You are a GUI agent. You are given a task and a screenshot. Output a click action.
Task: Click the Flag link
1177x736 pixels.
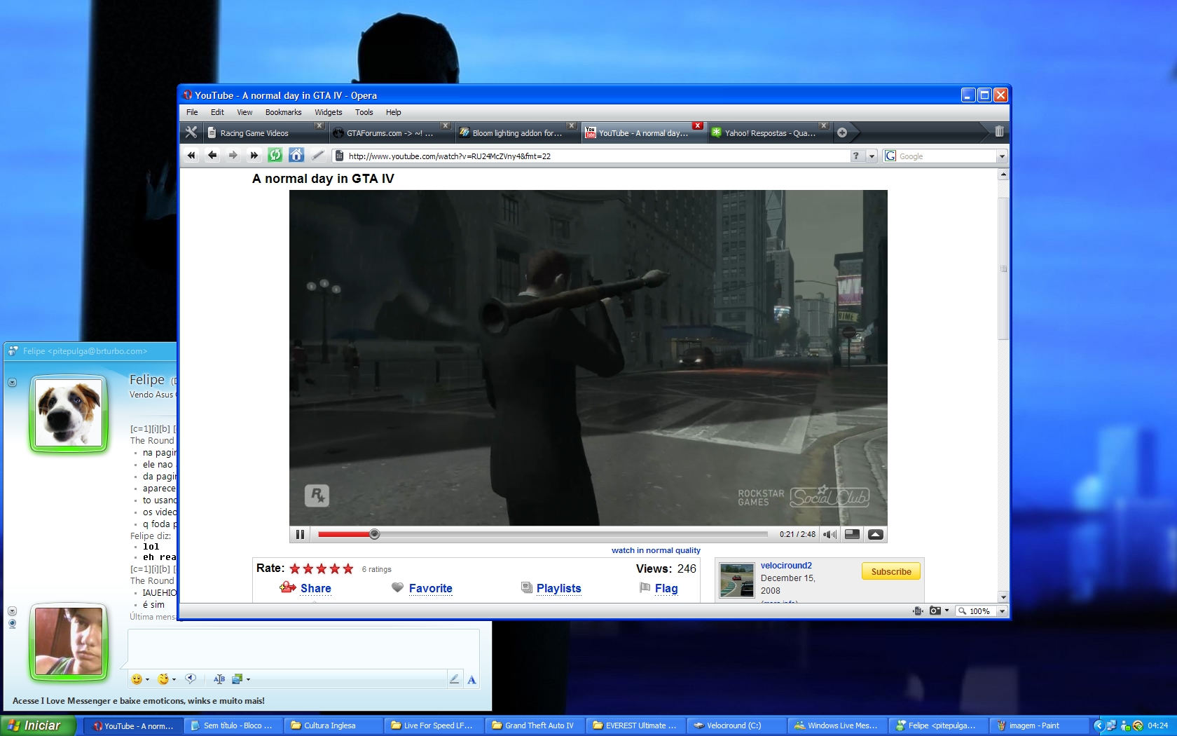coord(666,588)
